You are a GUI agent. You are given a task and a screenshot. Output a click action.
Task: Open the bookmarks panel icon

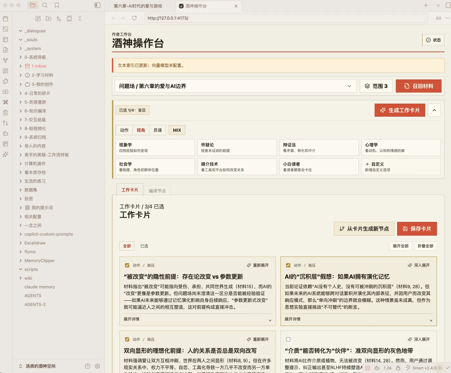click(57, 5)
